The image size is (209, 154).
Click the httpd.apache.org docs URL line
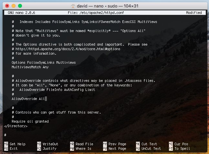point(66,49)
